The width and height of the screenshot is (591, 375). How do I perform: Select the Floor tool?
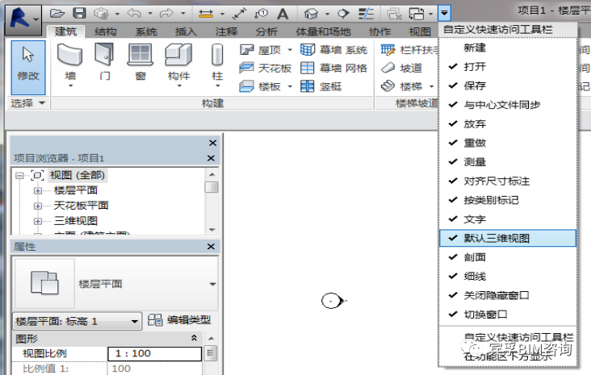262,86
